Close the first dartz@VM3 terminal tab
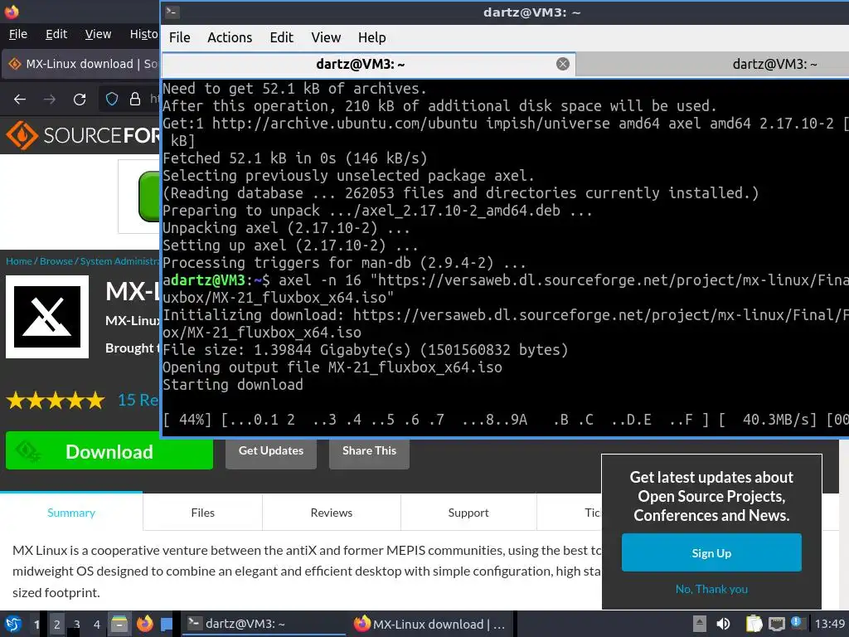This screenshot has height=637, width=849. point(563,64)
